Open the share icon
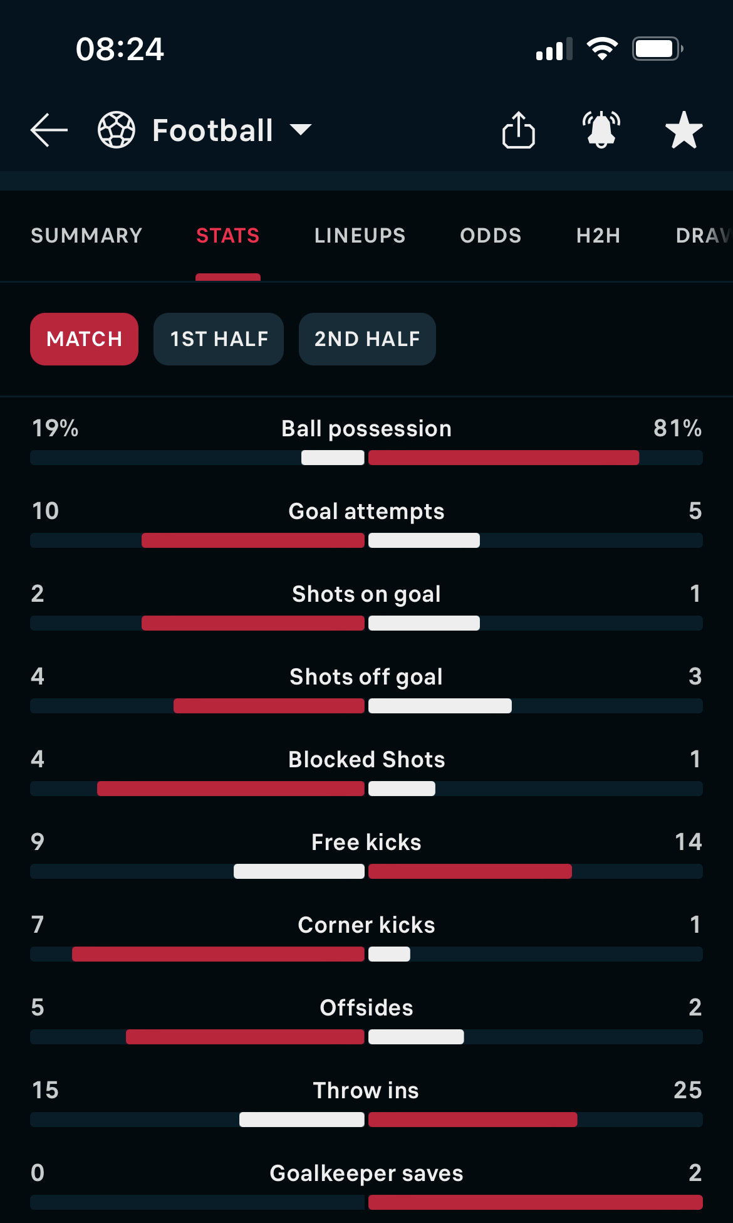Screen dimensions: 733x1223 (519, 130)
